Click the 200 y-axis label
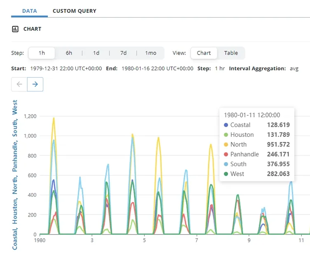310x258 pixels. pyautogui.click(x=32, y=215)
